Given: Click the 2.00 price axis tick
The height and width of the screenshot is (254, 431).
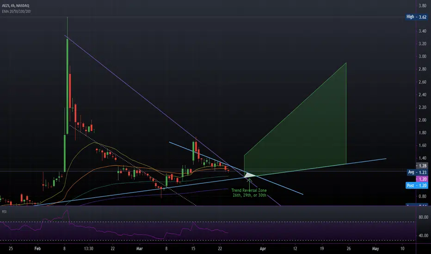Looking at the screenshot, I should pyautogui.click(x=423, y=120).
